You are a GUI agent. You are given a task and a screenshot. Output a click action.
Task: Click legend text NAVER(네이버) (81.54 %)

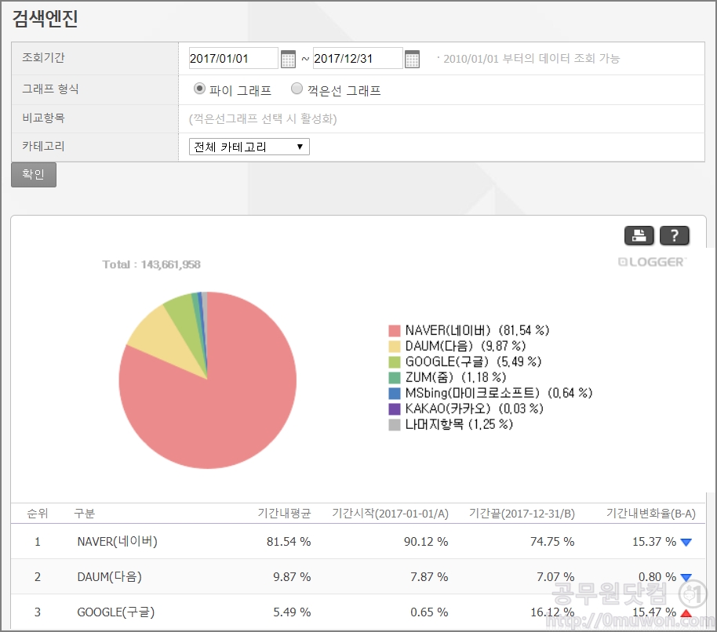(477, 330)
